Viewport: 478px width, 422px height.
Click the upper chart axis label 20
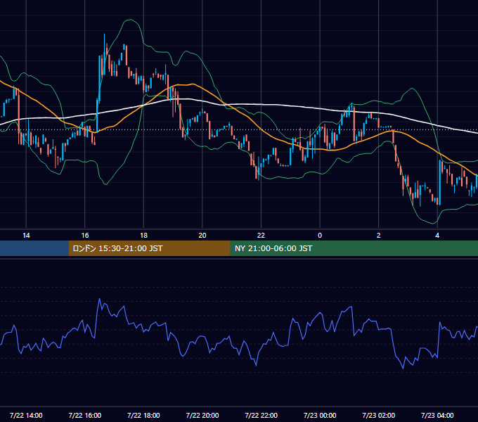202,236
